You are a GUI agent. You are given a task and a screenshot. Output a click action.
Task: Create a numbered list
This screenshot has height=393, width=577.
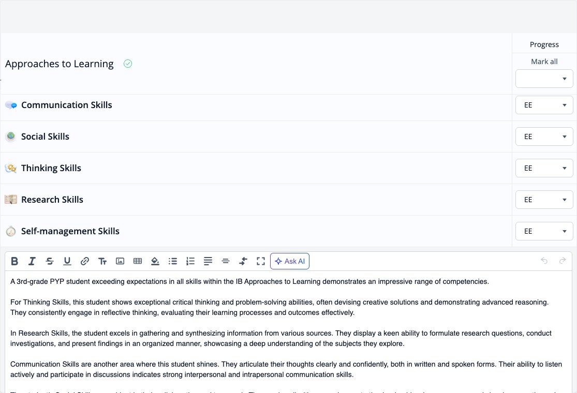[190, 261]
